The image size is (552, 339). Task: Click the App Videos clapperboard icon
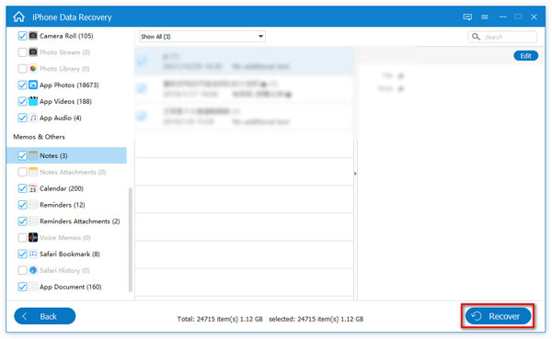33,101
